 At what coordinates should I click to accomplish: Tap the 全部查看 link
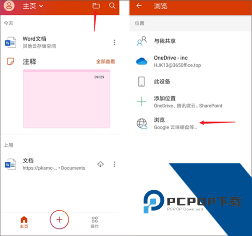[105, 62]
